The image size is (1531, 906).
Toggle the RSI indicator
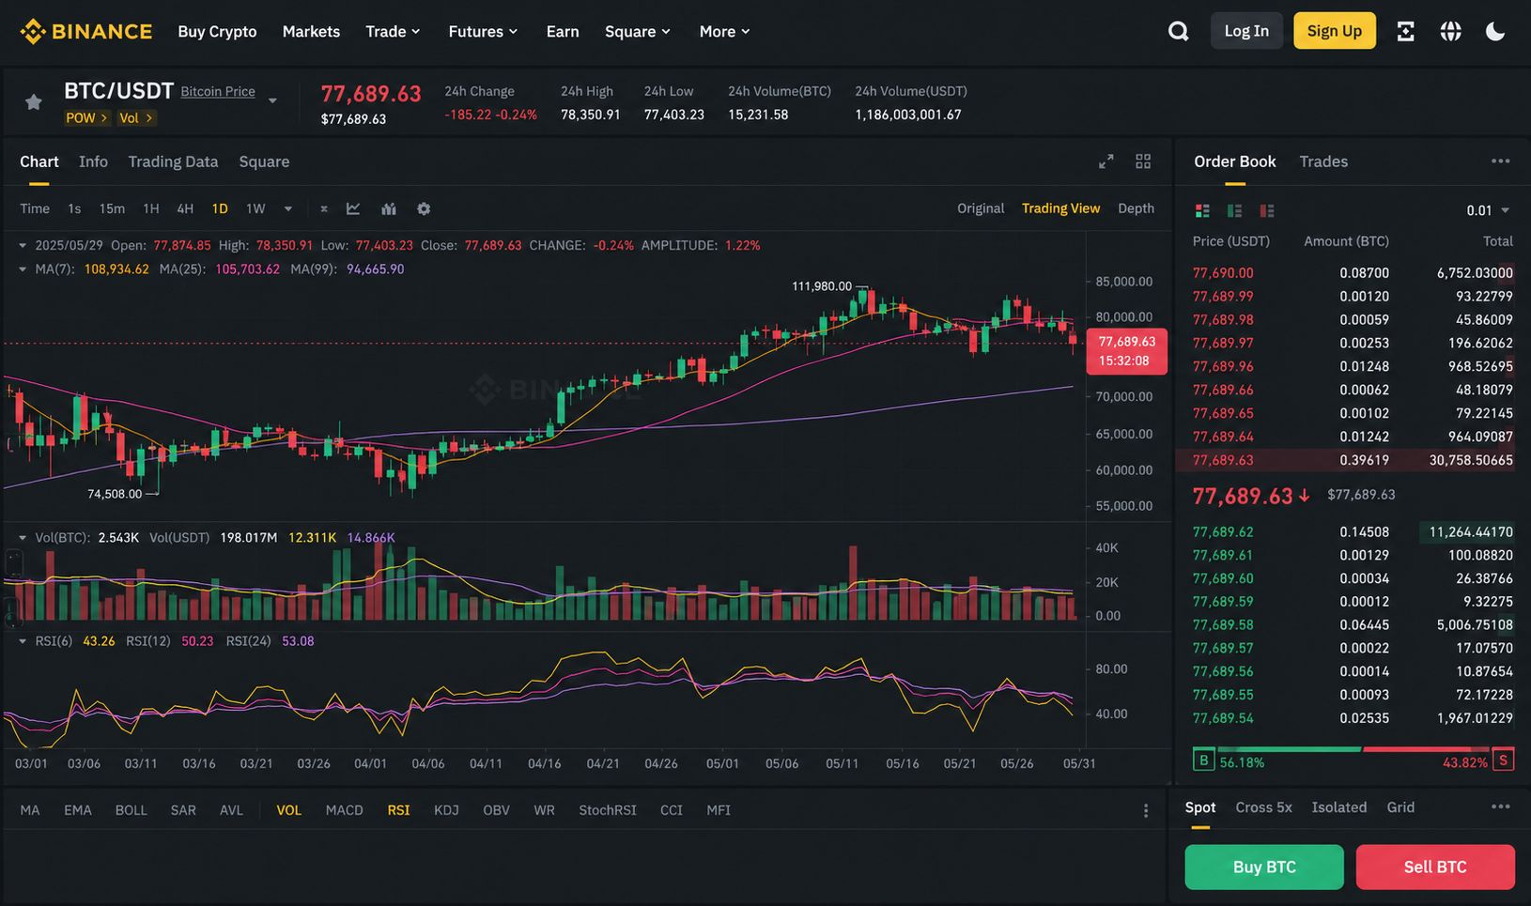(x=398, y=810)
